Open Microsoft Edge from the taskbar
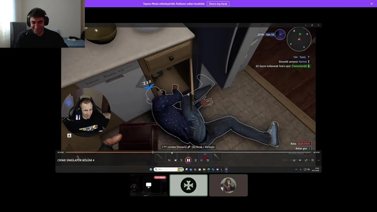The image size is (377, 212). (x=209, y=169)
